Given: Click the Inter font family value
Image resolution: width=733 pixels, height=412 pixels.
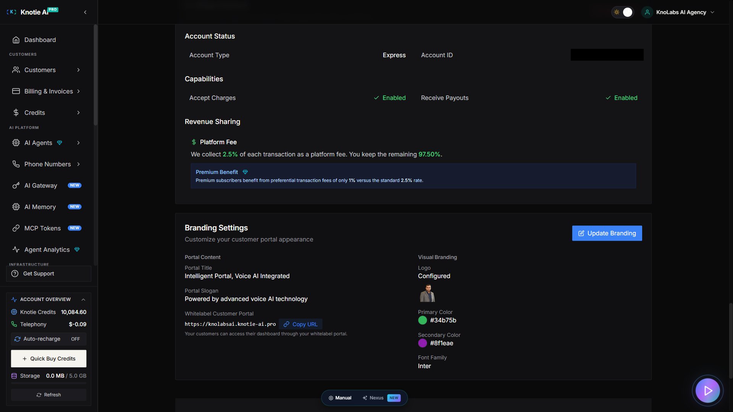Looking at the screenshot, I should [x=424, y=366].
